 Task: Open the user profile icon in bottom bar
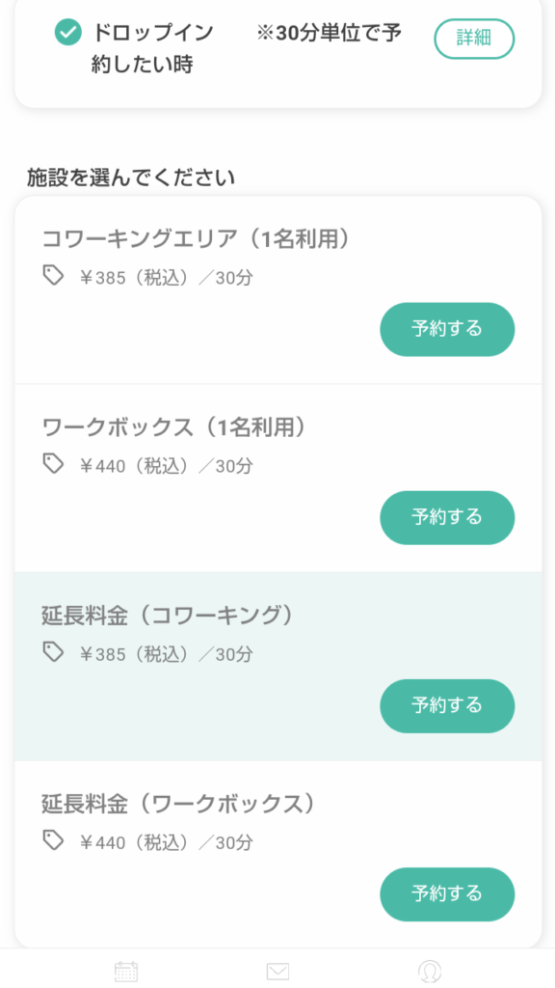[429, 971]
